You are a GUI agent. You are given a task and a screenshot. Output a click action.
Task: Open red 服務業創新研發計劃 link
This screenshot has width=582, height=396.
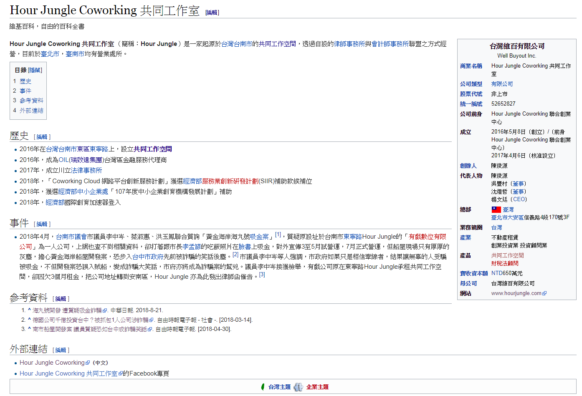pos(230,181)
